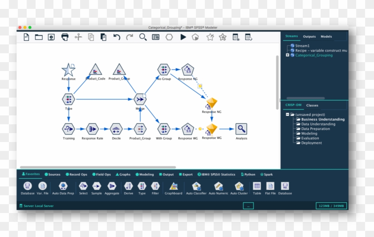
Task: Select the With Group type node
Action: coord(164,129)
